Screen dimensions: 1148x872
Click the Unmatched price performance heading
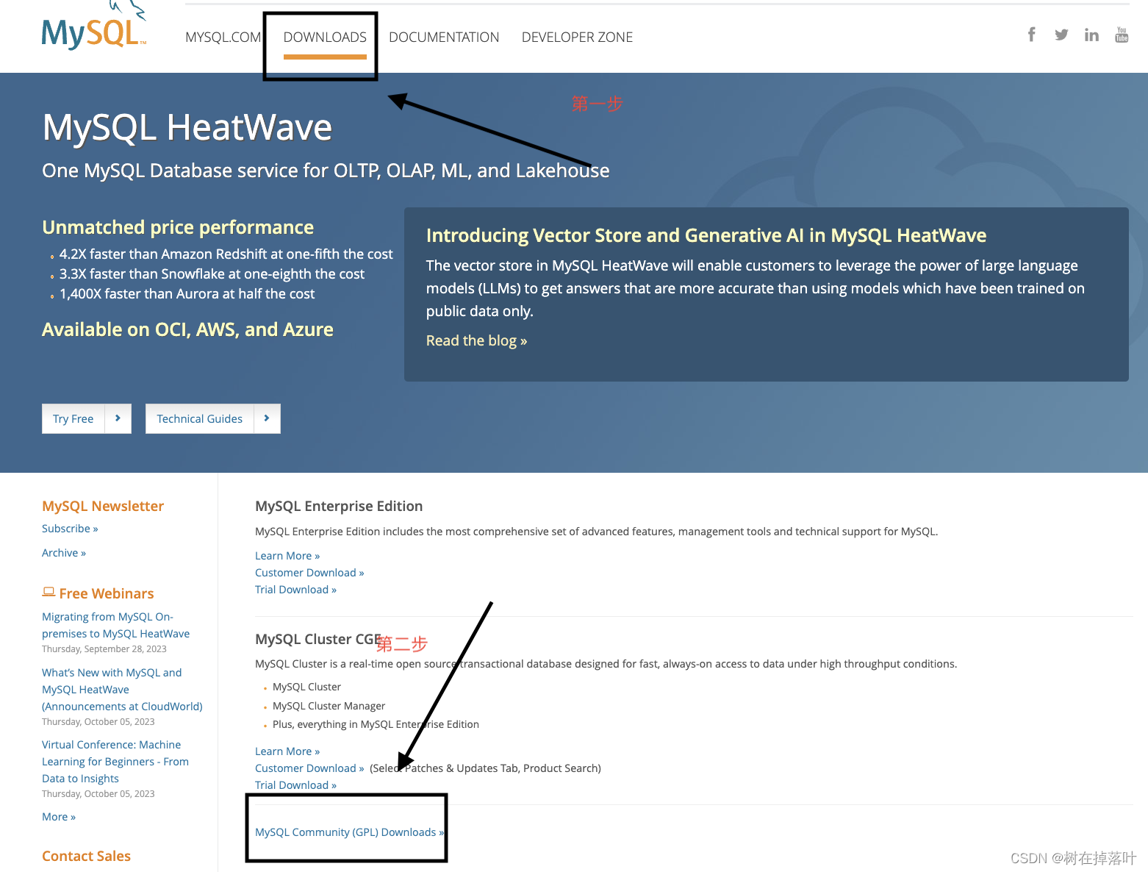pyautogui.click(x=178, y=227)
